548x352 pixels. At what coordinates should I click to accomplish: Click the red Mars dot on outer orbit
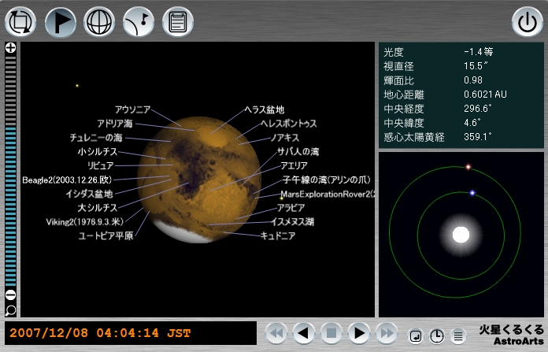(468, 167)
